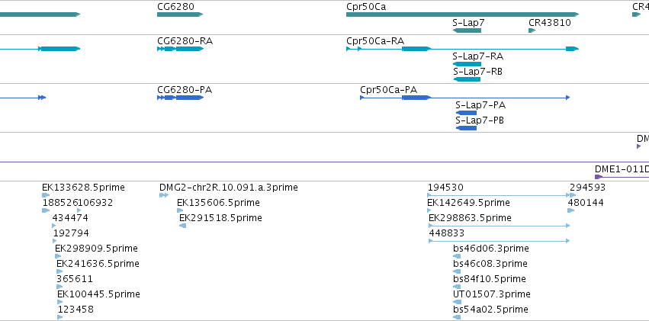Viewport: 649px width, 321px height.
Task: Click the S-Lap7-PB feature
Action: coord(466,128)
